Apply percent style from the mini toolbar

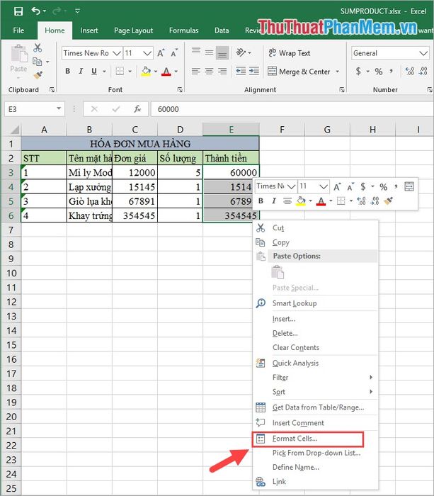[x=384, y=186]
